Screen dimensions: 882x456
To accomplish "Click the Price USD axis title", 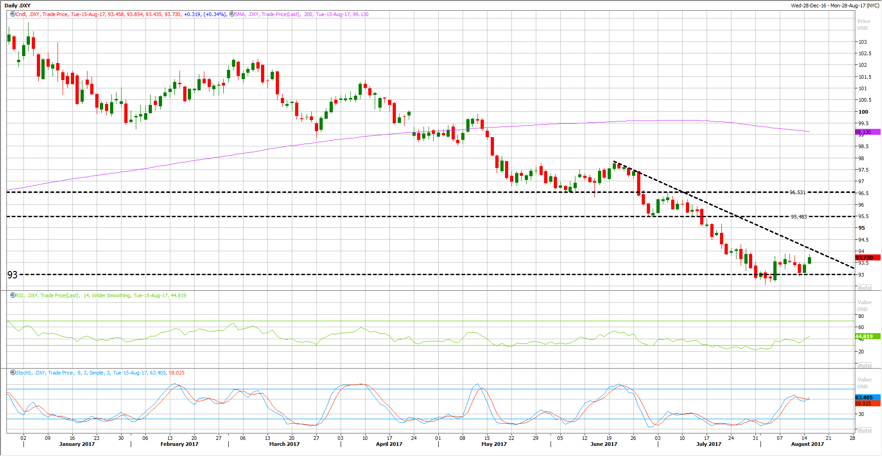I will click(864, 24).
